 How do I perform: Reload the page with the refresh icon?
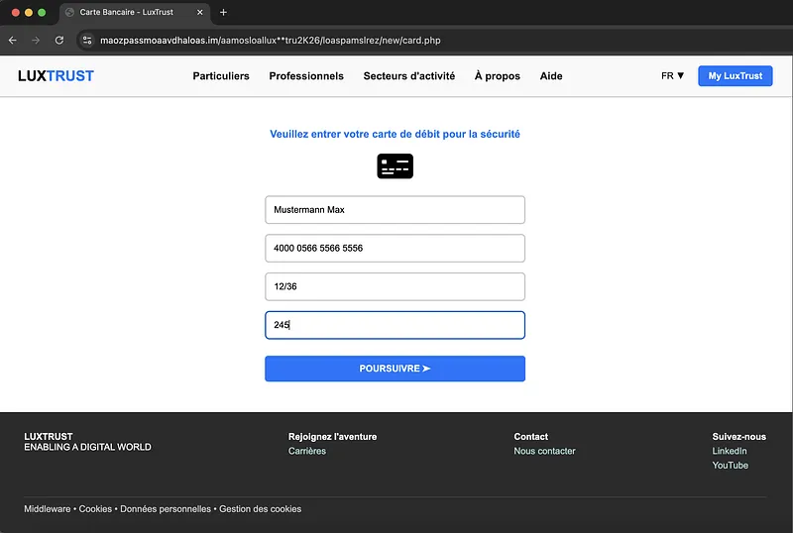59,40
